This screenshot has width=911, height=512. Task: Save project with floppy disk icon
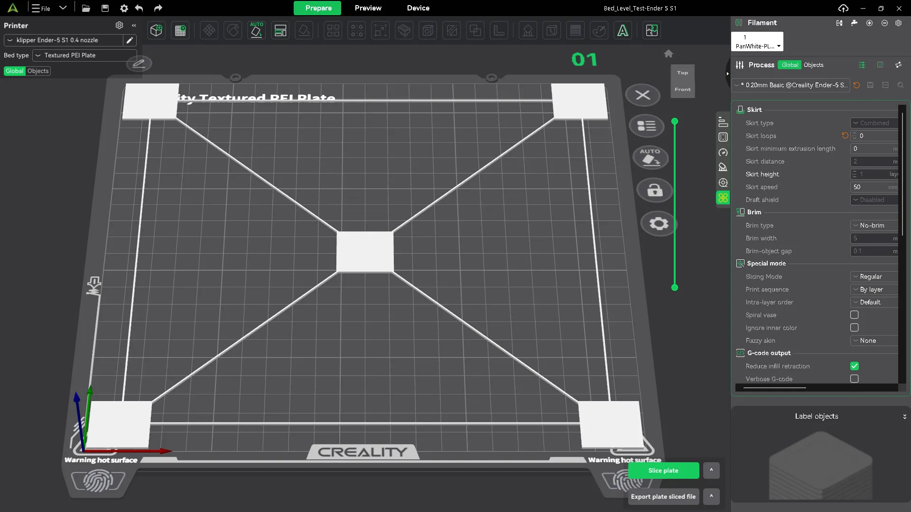click(x=105, y=8)
